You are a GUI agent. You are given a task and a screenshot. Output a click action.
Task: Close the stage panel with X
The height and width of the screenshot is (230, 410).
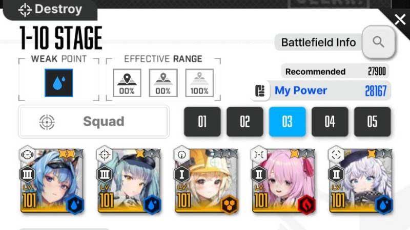click(400, 19)
